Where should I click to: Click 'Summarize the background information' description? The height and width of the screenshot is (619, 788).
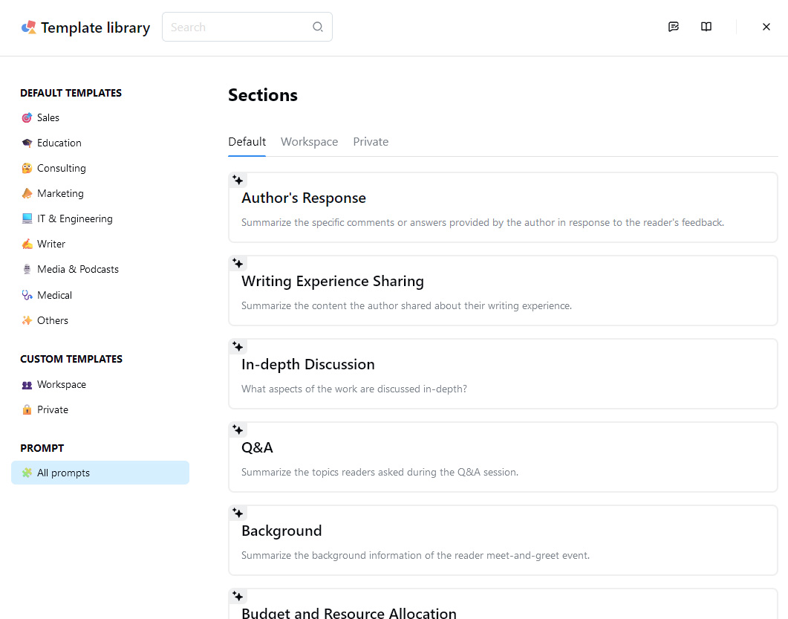(x=416, y=555)
